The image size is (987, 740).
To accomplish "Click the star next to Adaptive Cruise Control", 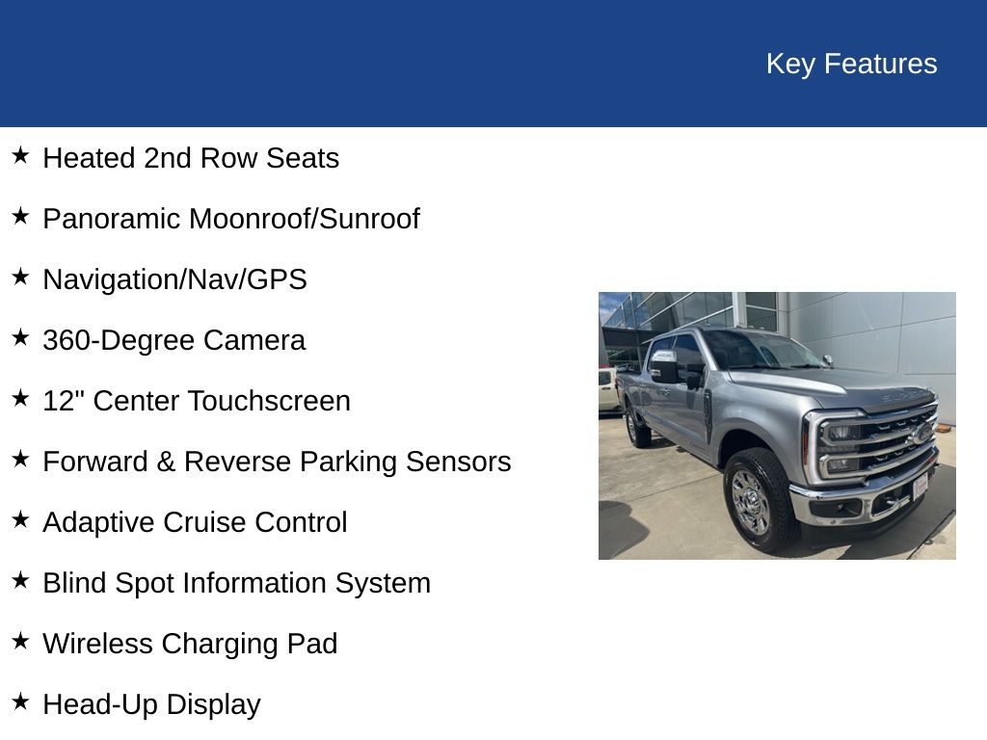I will [20, 519].
